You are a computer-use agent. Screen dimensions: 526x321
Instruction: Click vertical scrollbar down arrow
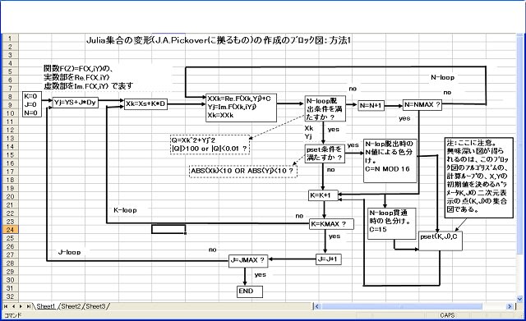(520, 299)
